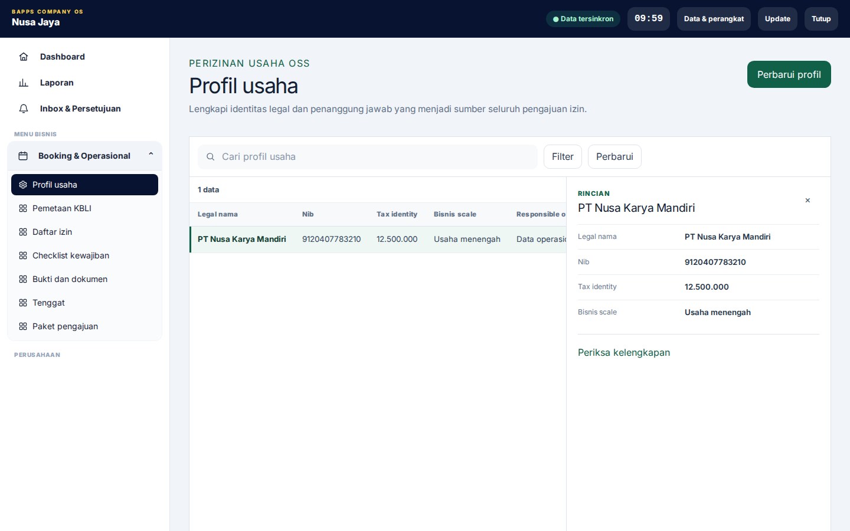Click the Legal nama column header
Image resolution: width=850 pixels, height=531 pixels.
coord(218,214)
